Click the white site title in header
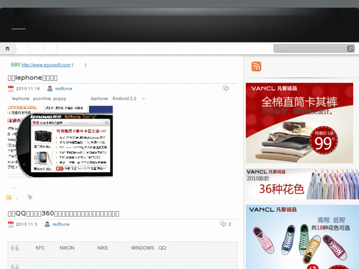The height and width of the screenshot is (269, 359). pos(18,29)
